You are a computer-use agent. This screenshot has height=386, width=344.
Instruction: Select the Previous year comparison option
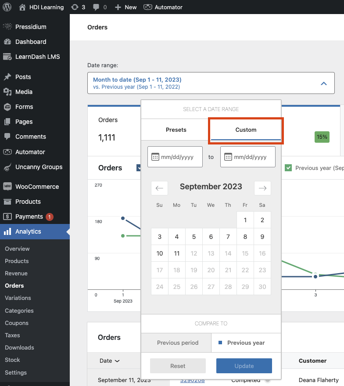(246, 343)
